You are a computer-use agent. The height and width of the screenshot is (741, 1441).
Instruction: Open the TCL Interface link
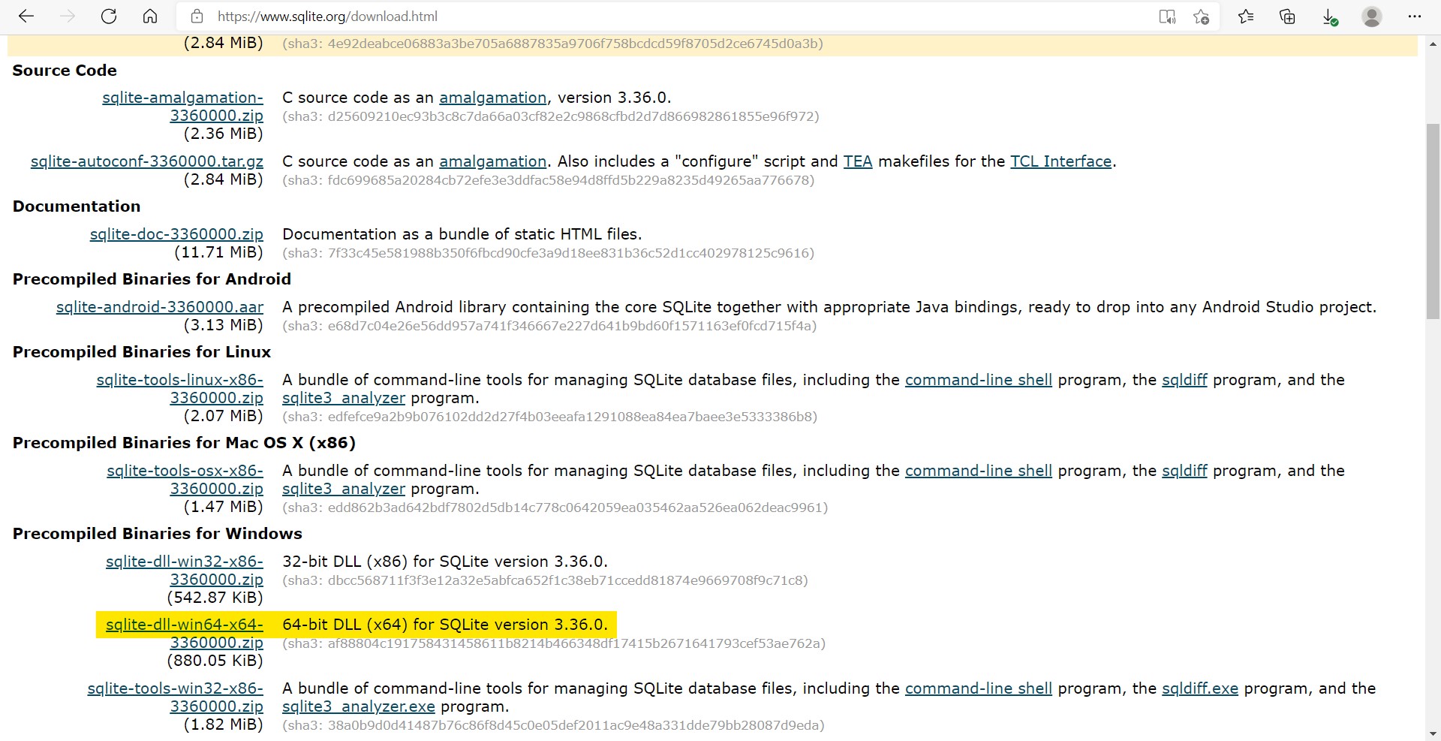[x=1060, y=161]
